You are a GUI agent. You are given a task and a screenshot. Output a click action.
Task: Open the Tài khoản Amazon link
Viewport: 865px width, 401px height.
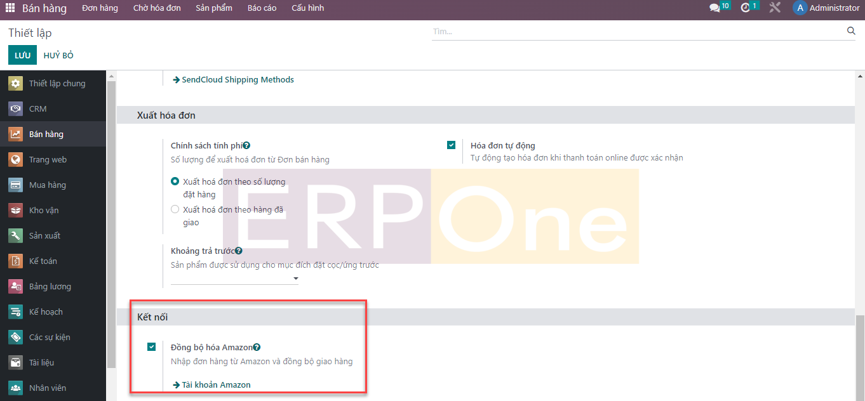point(216,385)
